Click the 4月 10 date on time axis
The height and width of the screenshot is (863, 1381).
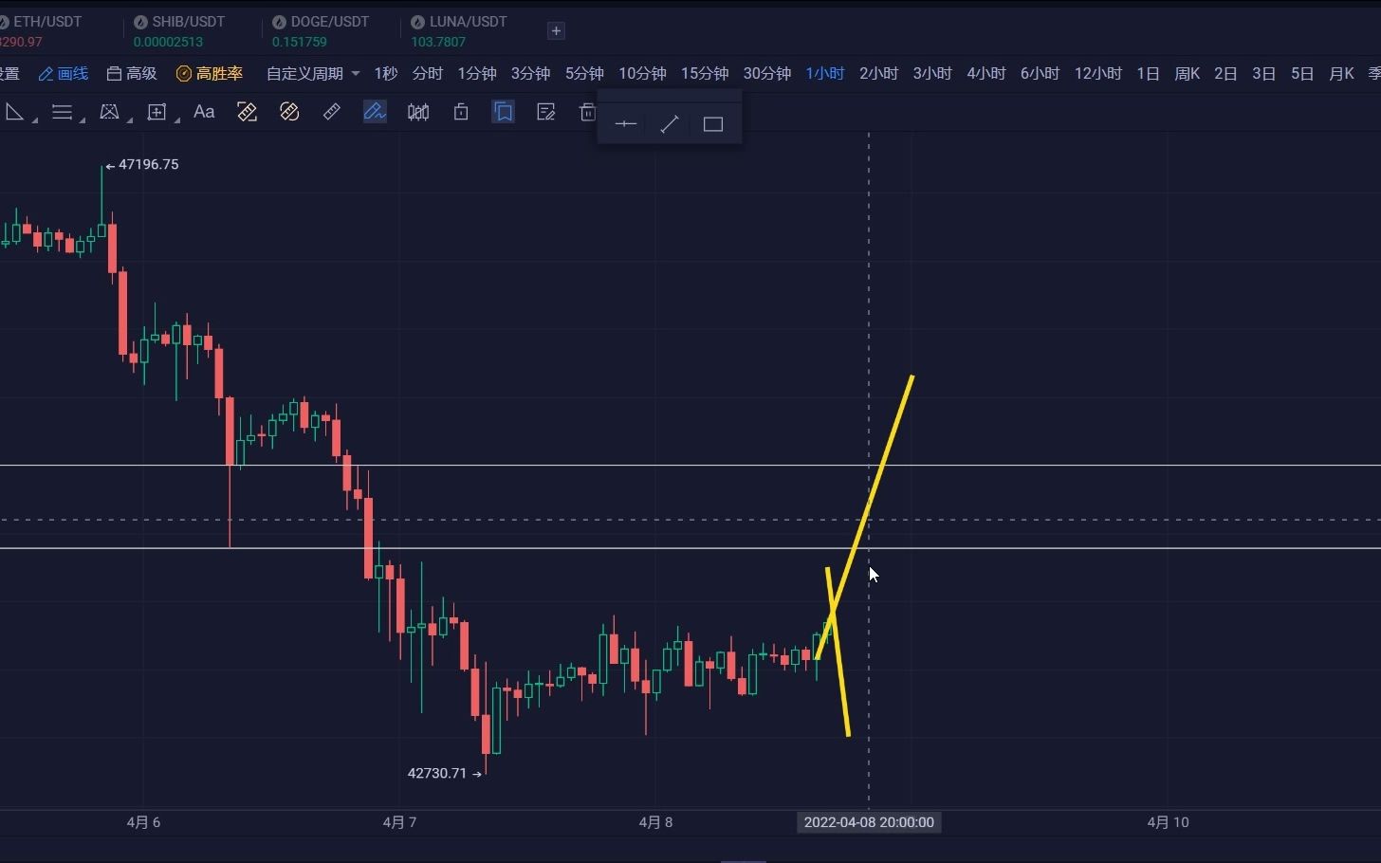coord(1168,822)
